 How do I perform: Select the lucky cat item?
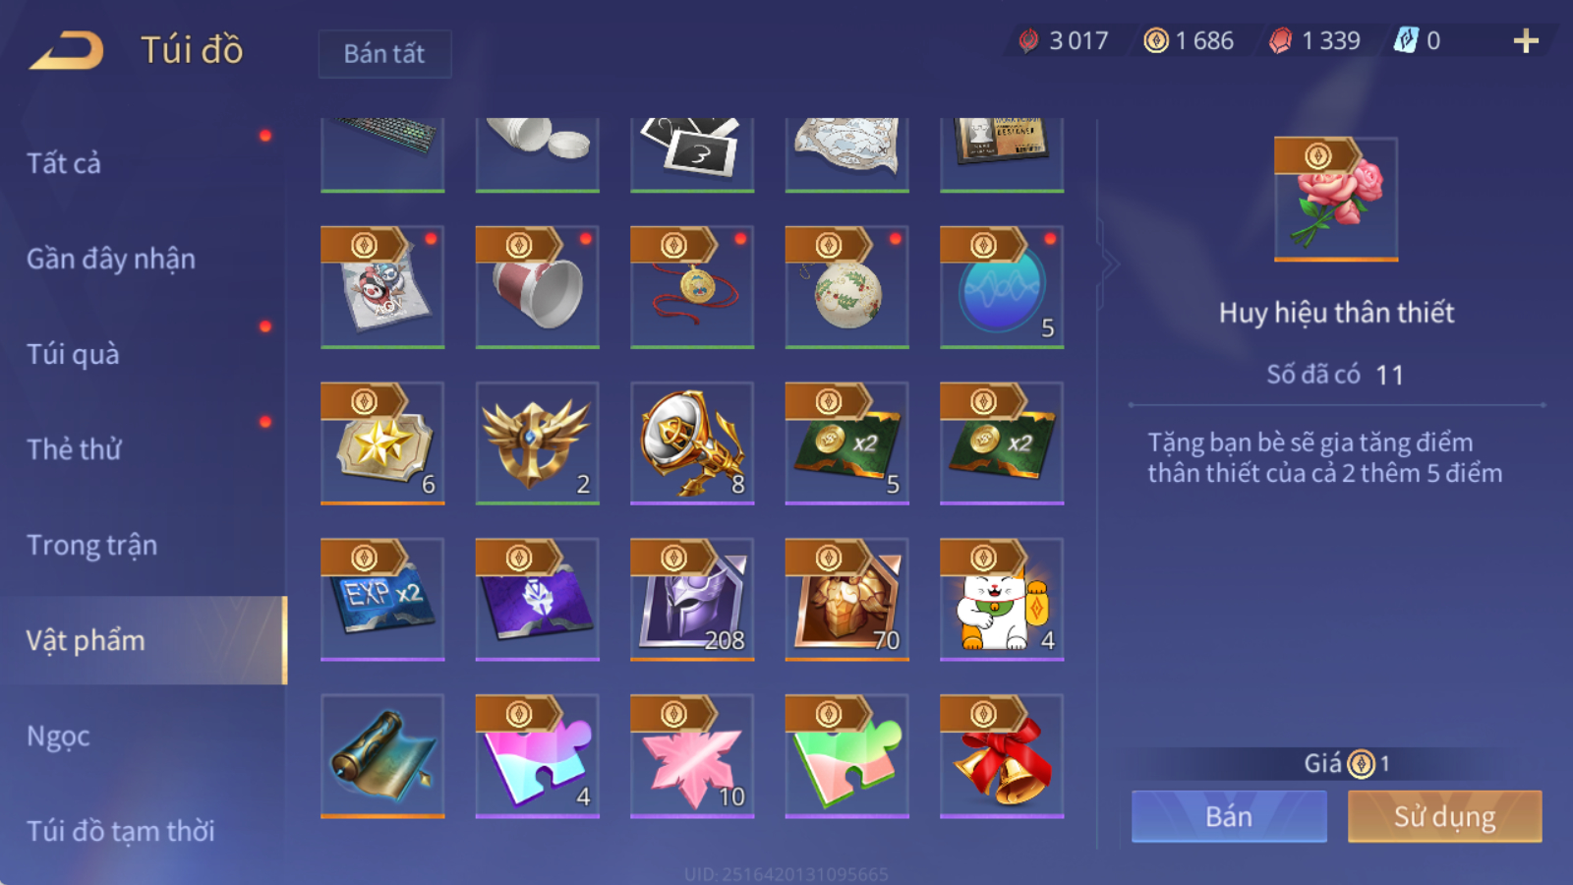tap(1002, 599)
